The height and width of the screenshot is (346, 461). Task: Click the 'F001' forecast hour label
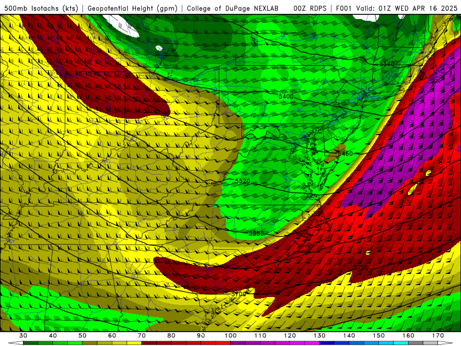tap(344, 8)
